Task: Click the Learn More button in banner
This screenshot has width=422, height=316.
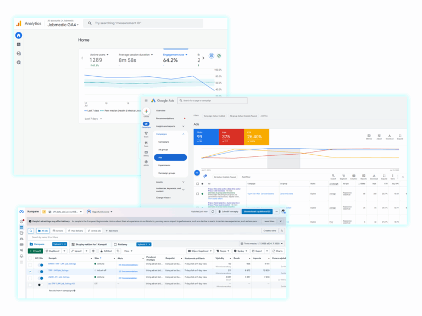Action: coord(268,221)
